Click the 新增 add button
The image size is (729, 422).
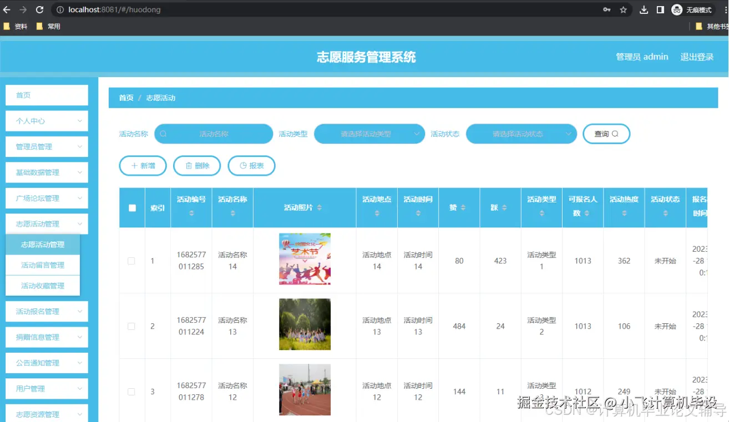(143, 166)
